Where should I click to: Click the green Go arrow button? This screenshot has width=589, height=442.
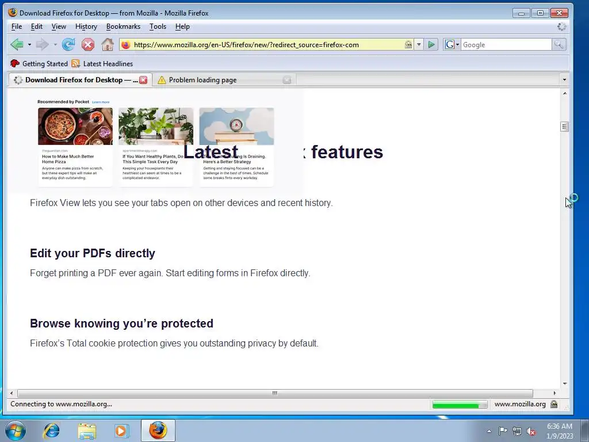pos(431,45)
